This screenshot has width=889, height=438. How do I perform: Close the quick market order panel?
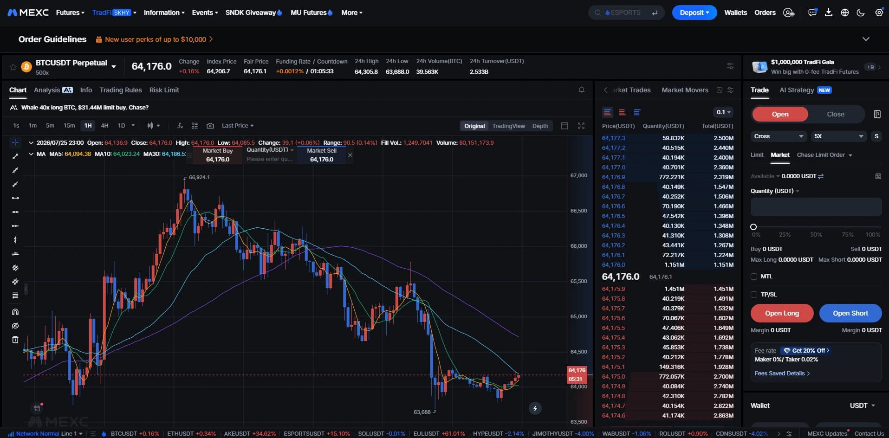(350, 155)
